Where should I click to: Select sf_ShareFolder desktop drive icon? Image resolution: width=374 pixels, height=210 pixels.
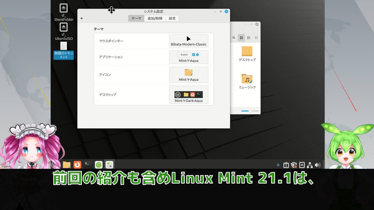click(64, 12)
